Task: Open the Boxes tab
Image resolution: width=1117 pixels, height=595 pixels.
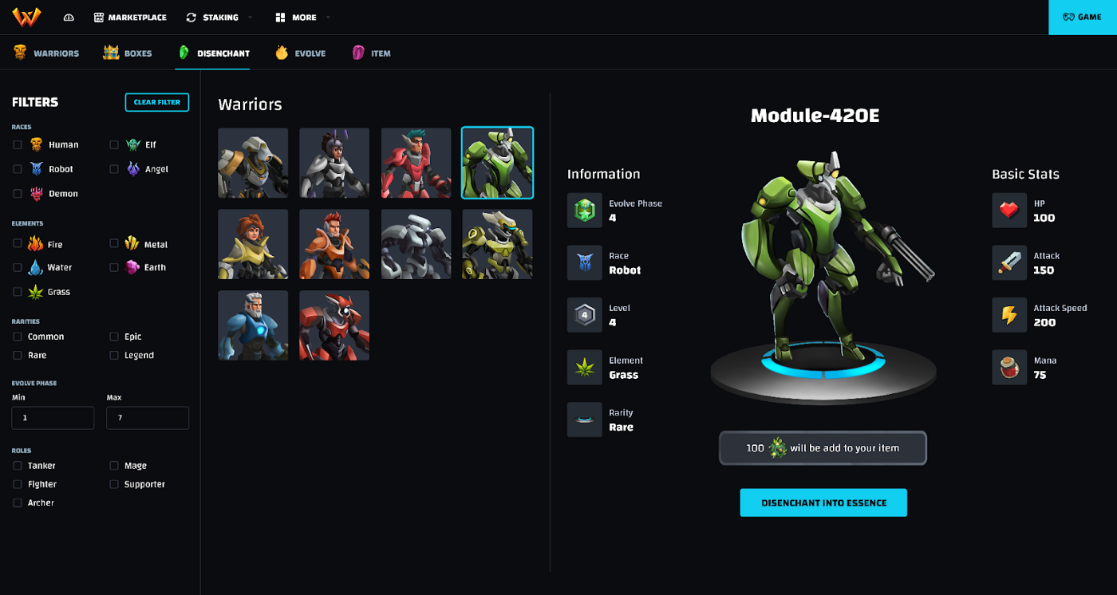Action: click(128, 53)
